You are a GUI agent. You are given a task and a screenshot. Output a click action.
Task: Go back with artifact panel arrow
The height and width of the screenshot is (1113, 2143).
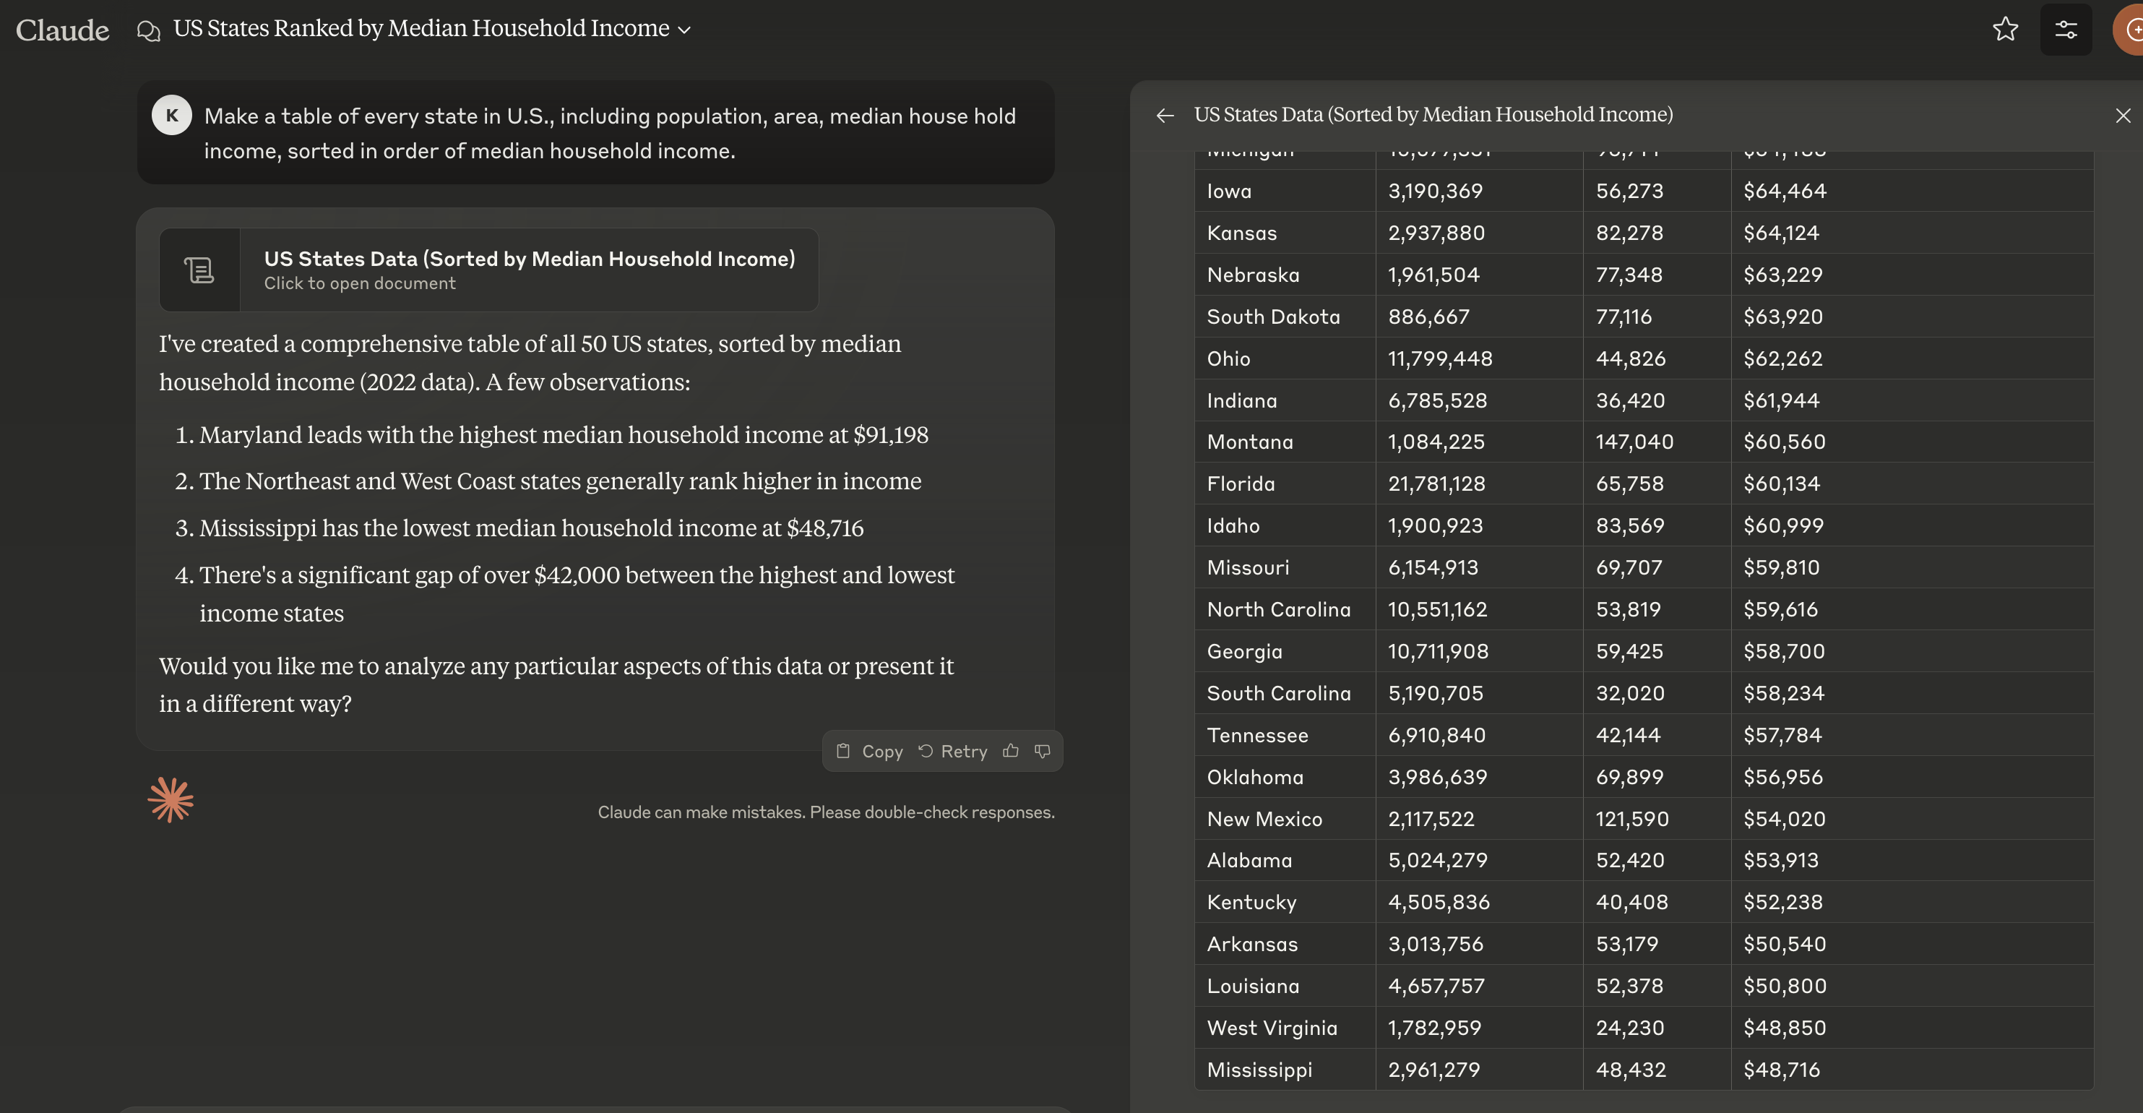point(1165,115)
